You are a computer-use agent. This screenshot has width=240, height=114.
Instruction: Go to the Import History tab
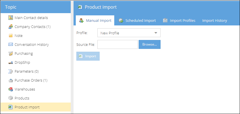(x=214, y=21)
